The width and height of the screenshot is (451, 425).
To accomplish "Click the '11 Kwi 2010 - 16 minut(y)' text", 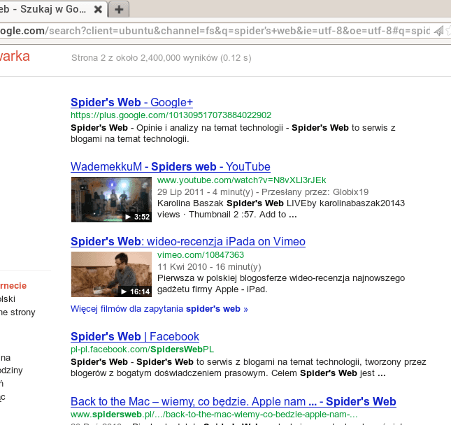I will click(x=209, y=267).
